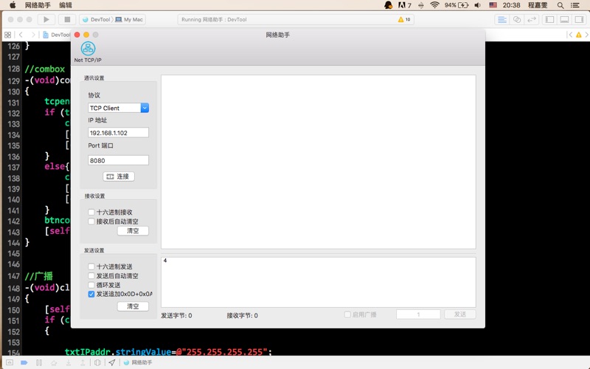590x369 pixels.
Task: Click 清空 button in receive settings
Action: click(133, 230)
